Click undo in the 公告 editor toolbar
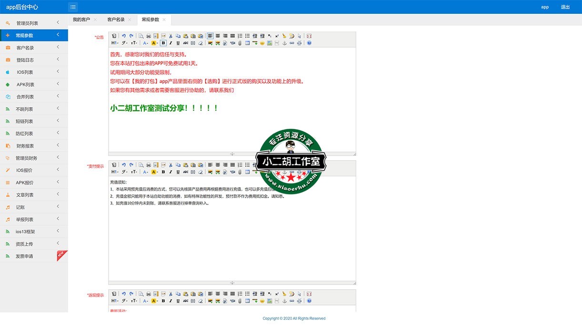 coord(124,36)
